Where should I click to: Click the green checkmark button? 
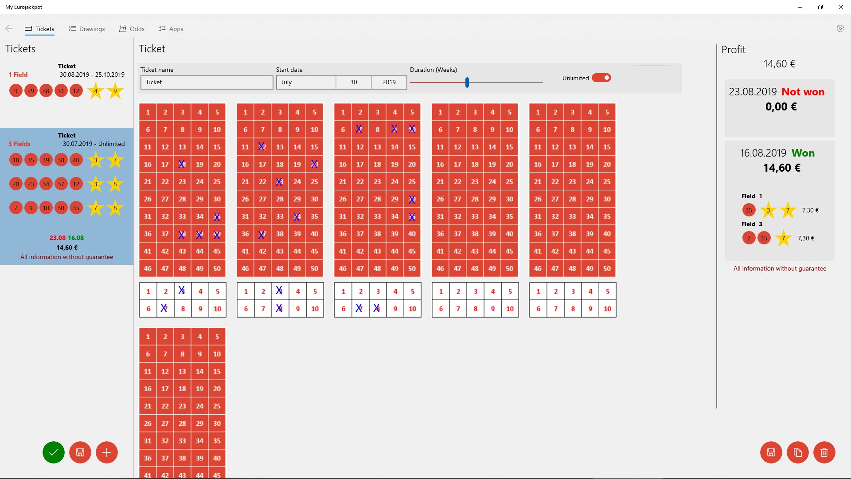(54, 452)
